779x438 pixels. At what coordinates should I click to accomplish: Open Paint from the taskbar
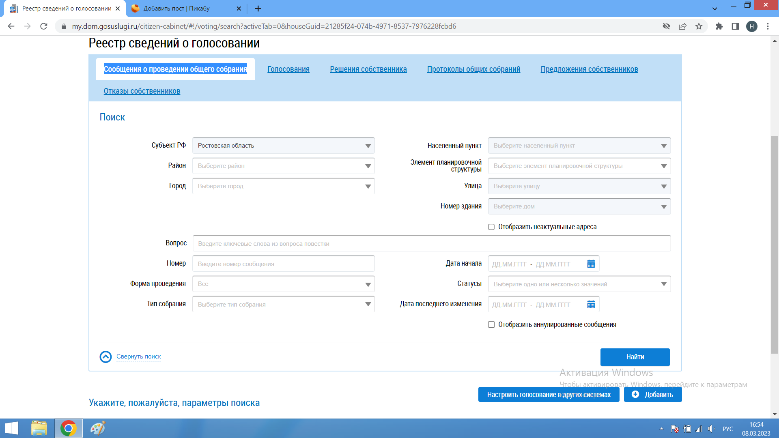[x=97, y=428]
